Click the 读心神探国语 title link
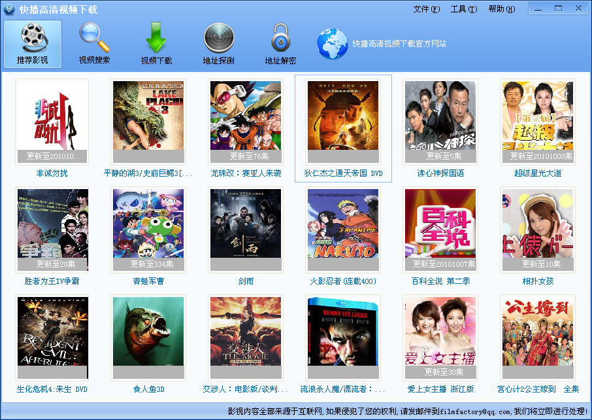 tap(440, 173)
